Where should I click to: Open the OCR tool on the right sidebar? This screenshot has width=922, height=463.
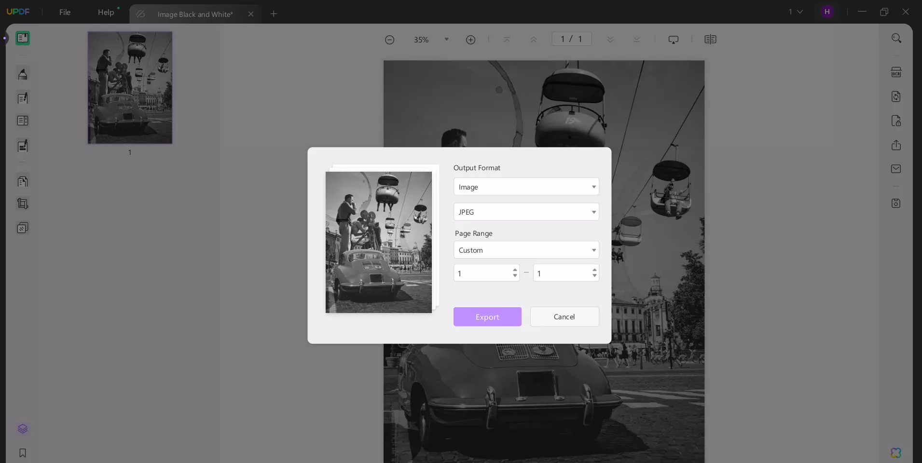(x=896, y=72)
